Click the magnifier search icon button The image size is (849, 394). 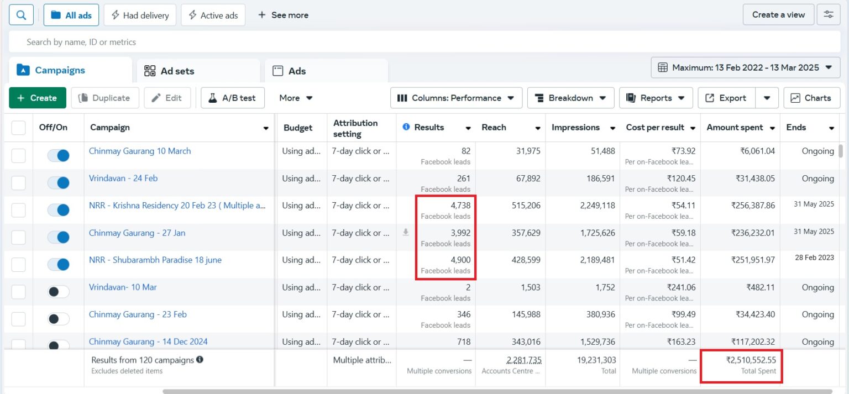(x=21, y=15)
